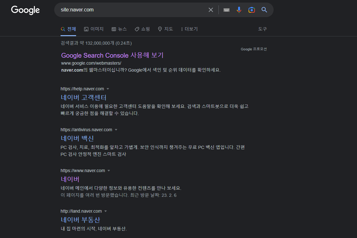Viewport: 357px width, 238px height.
Task: Open the on-screen keyboard icon
Action: 226,10
